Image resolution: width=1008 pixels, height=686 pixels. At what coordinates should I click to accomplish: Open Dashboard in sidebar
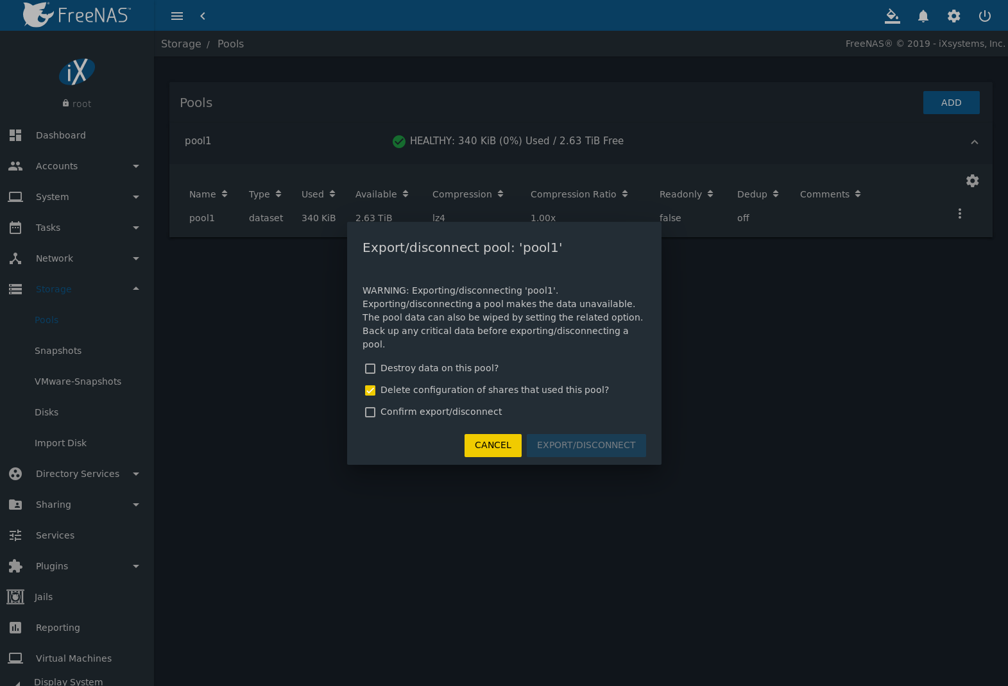point(61,135)
